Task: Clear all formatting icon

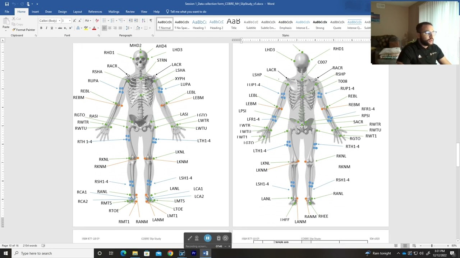Action: (97, 21)
